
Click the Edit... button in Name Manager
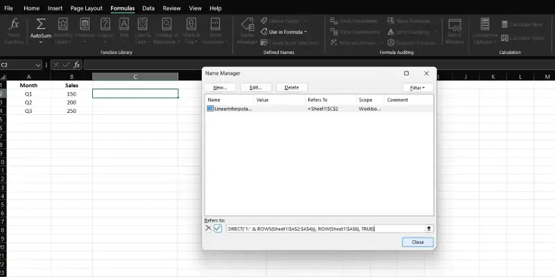(255, 88)
